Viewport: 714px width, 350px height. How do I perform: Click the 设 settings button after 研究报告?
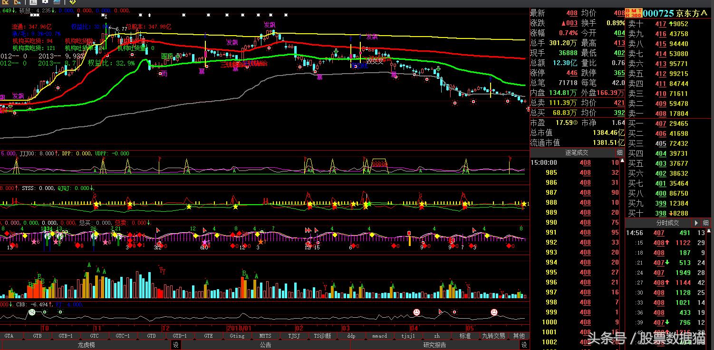pos(524,345)
